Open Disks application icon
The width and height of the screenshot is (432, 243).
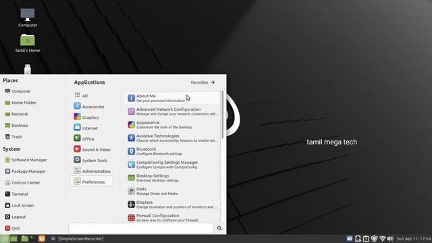tap(132, 191)
